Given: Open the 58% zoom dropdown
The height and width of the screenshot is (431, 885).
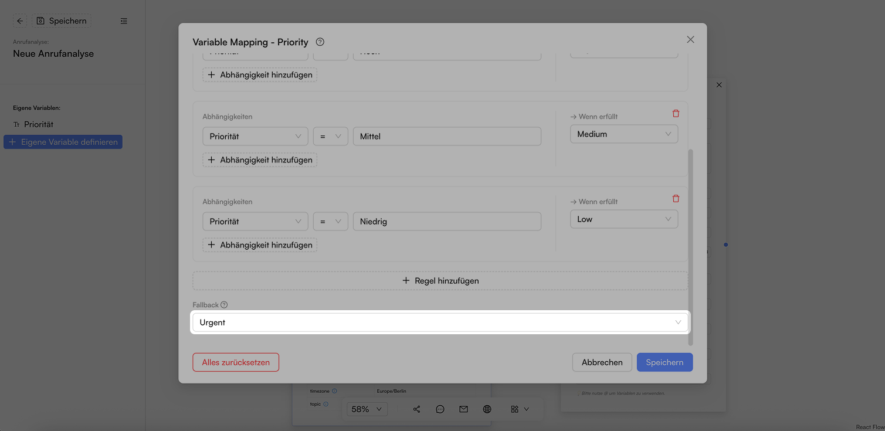Looking at the screenshot, I should (367, 409).
